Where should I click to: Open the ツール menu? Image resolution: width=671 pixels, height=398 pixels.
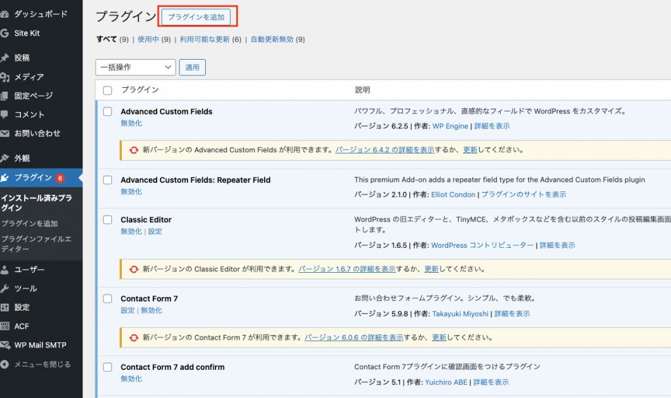pyautogui.click(x=26, y=289)
